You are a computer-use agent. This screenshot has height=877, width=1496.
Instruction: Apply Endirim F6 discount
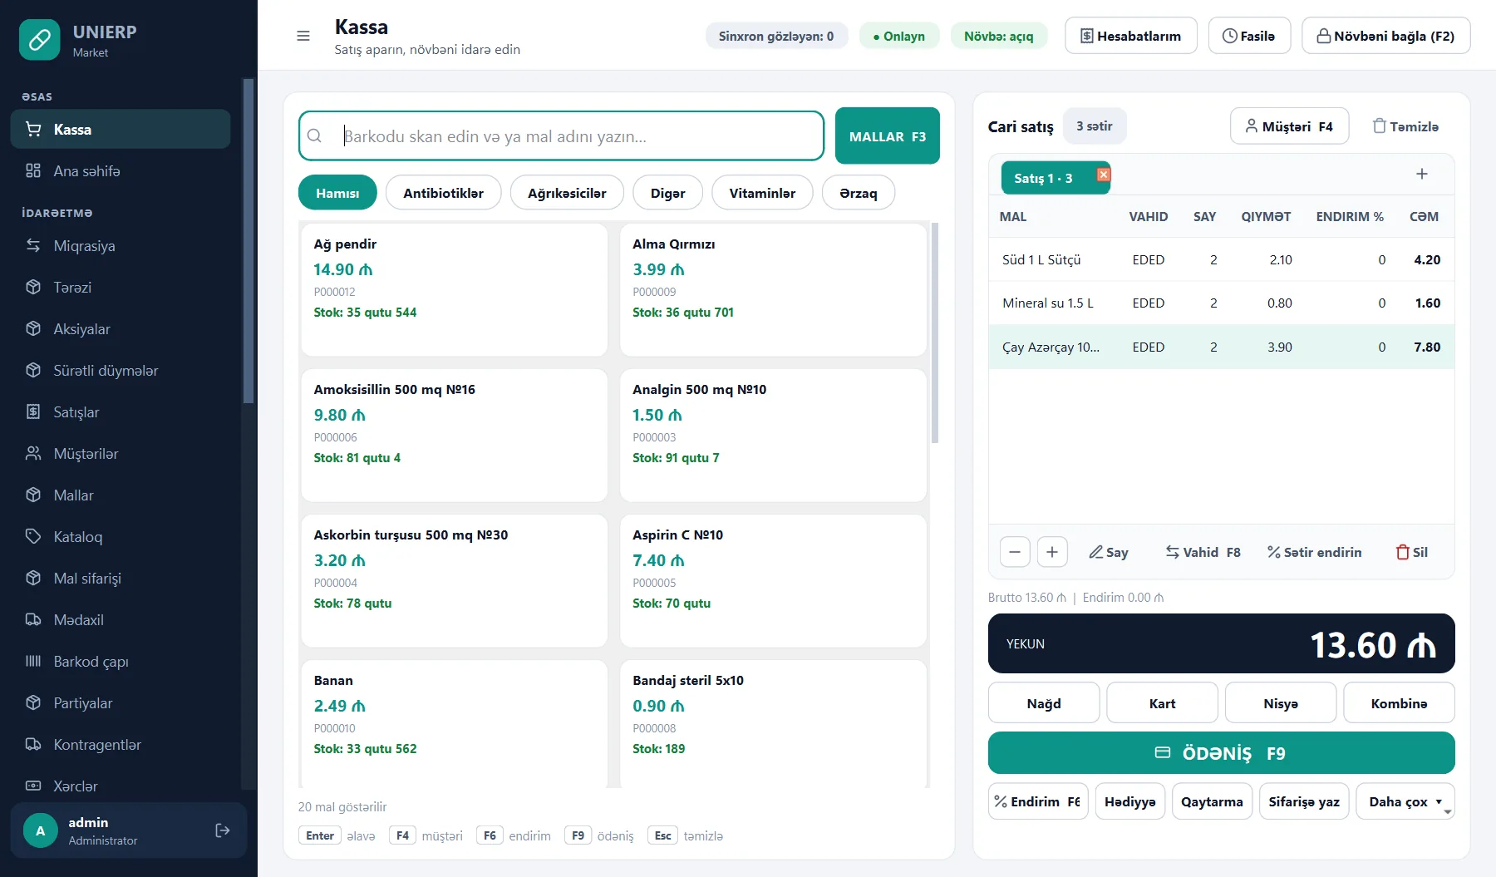(x=1038, y=801)
